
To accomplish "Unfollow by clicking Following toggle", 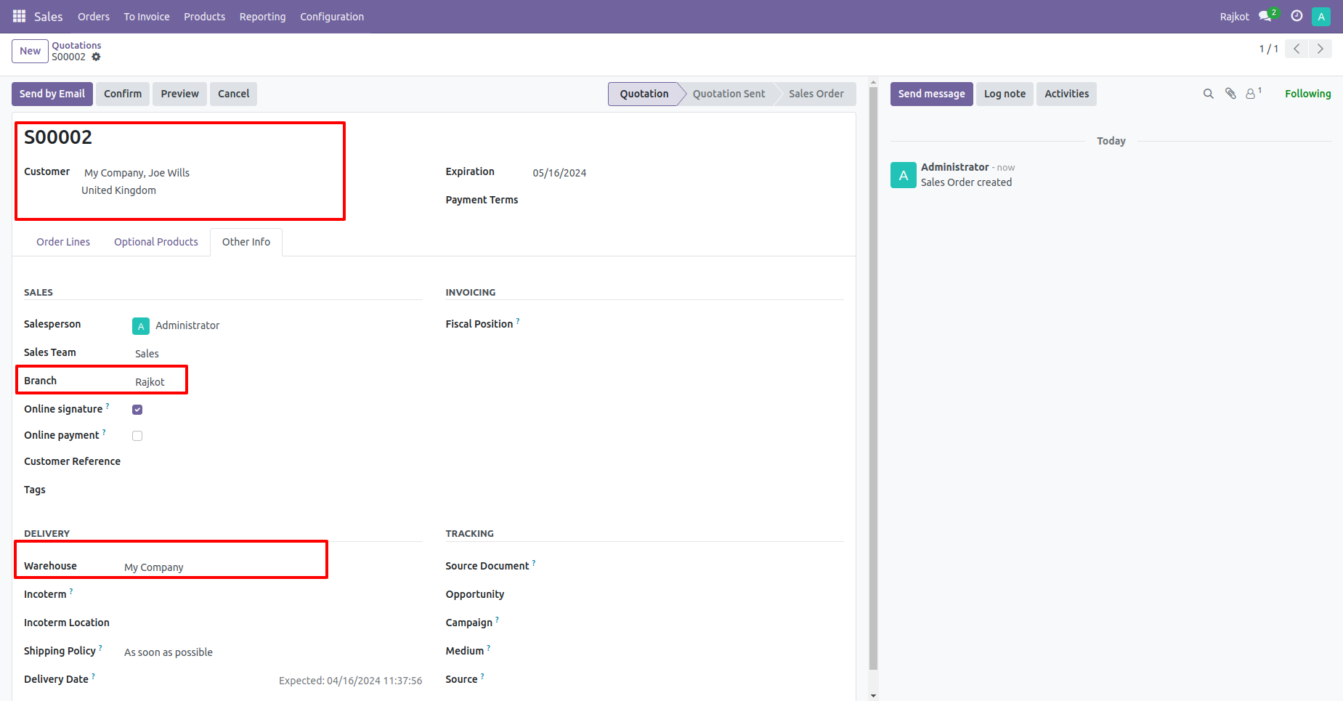I will coord(1307,93).
